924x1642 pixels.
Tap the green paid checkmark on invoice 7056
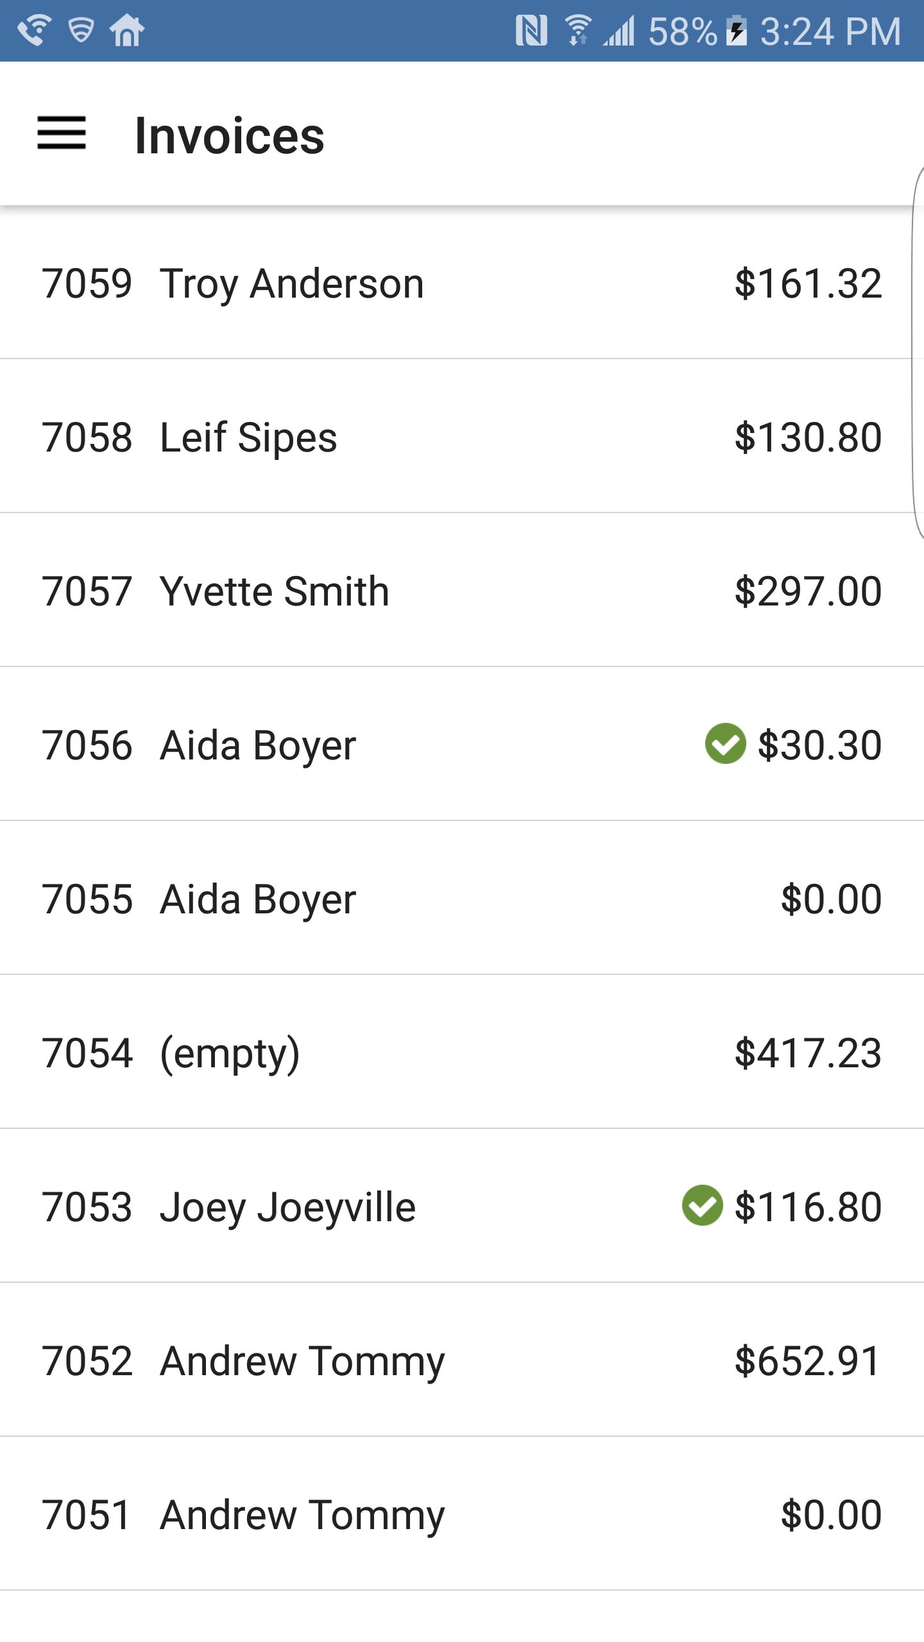pyautogui.click(x=725, y=744)
